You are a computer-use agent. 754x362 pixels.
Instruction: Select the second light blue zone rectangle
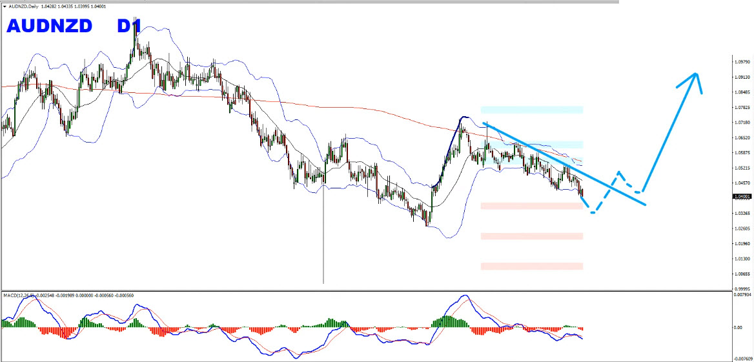pyautogui.click(x=532, y=145)
